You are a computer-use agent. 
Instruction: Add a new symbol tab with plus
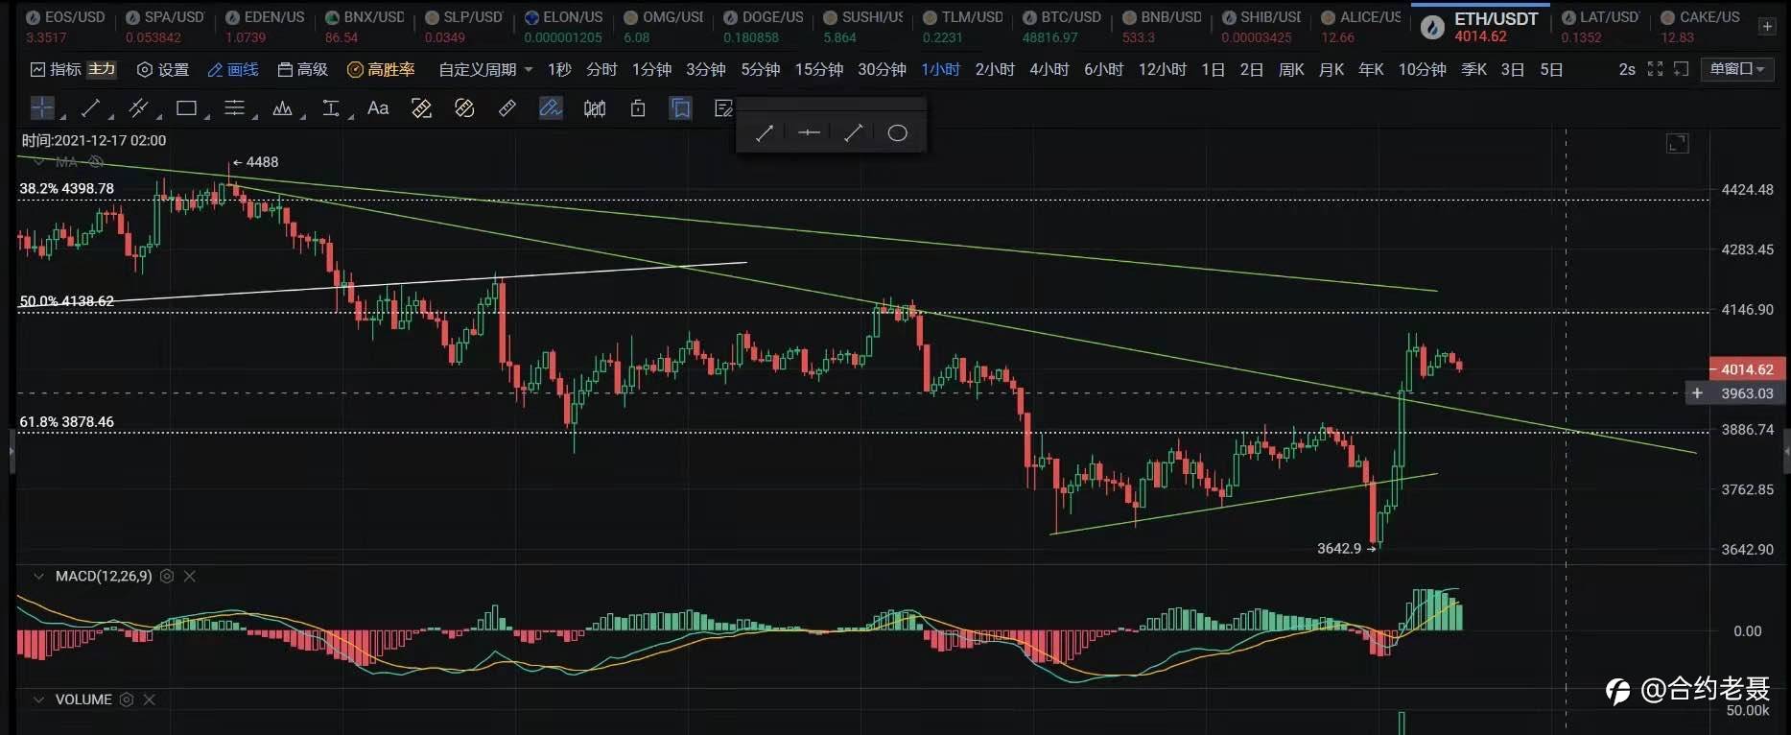pos(1766,27)
